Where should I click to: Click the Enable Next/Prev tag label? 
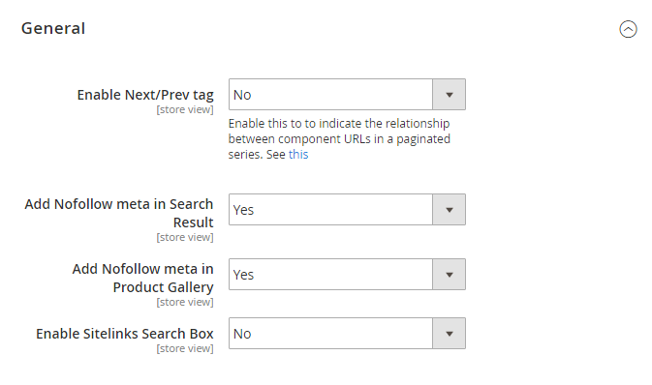click(145, 95)
